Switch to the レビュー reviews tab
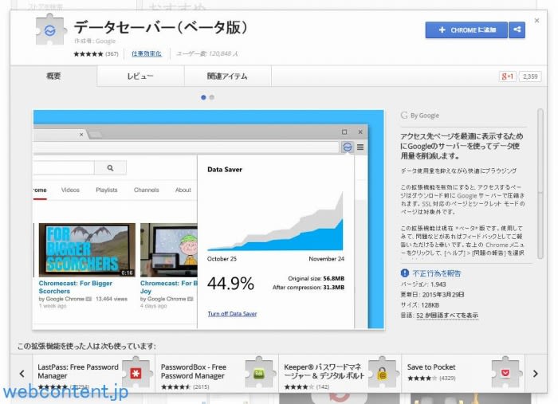Image resolution: width=558 pixels, height=404 pixels. pos(140,76)
